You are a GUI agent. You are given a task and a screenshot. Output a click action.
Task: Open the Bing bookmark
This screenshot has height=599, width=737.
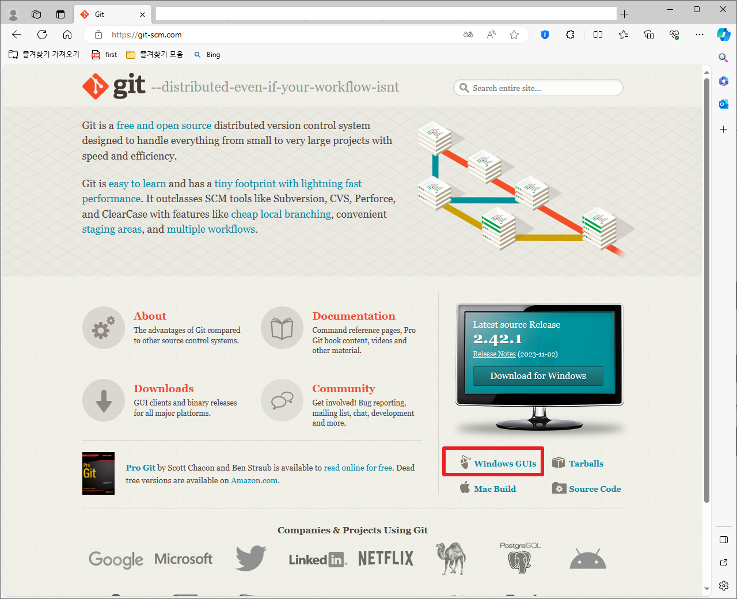207,55
